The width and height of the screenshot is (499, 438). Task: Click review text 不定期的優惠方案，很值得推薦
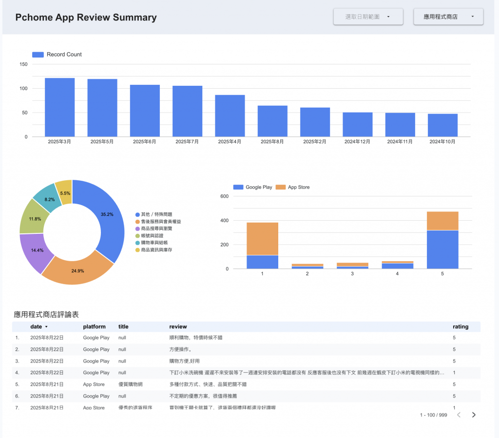pyautogui.click(x=203, y=396)
